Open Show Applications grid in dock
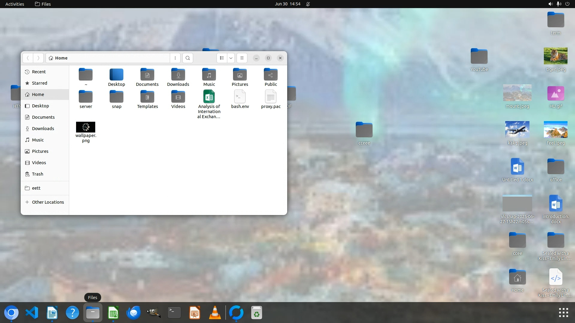The width and height of the screenshot is (575, 323). [563, 313]
